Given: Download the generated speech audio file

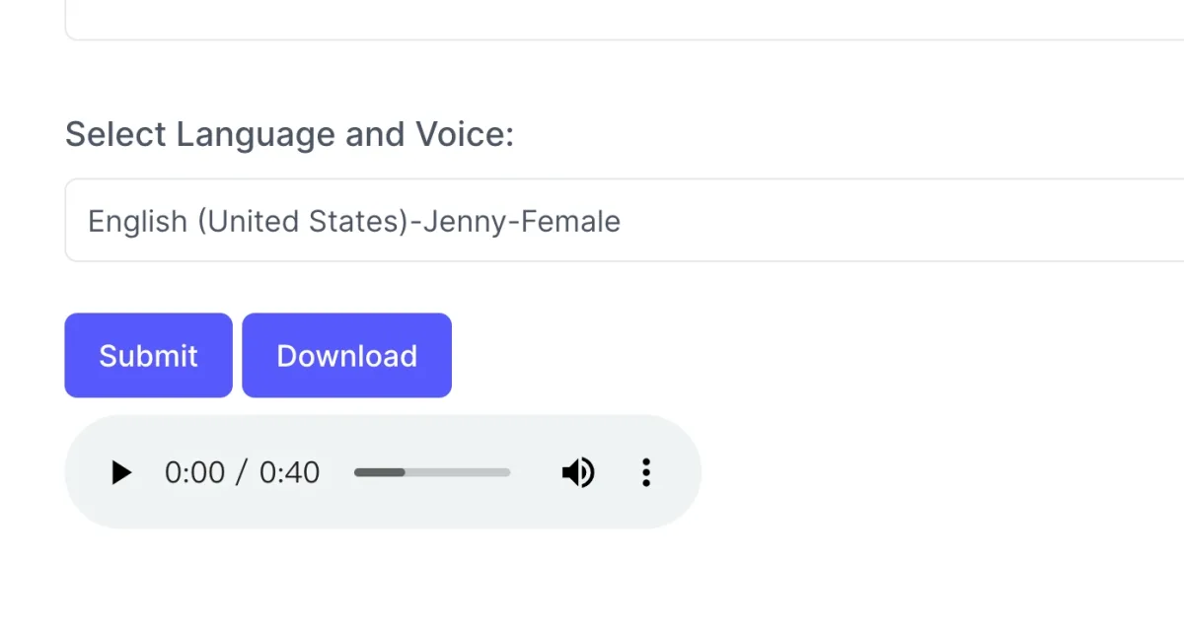Looking at the screenshot, I should click(346, 356).
